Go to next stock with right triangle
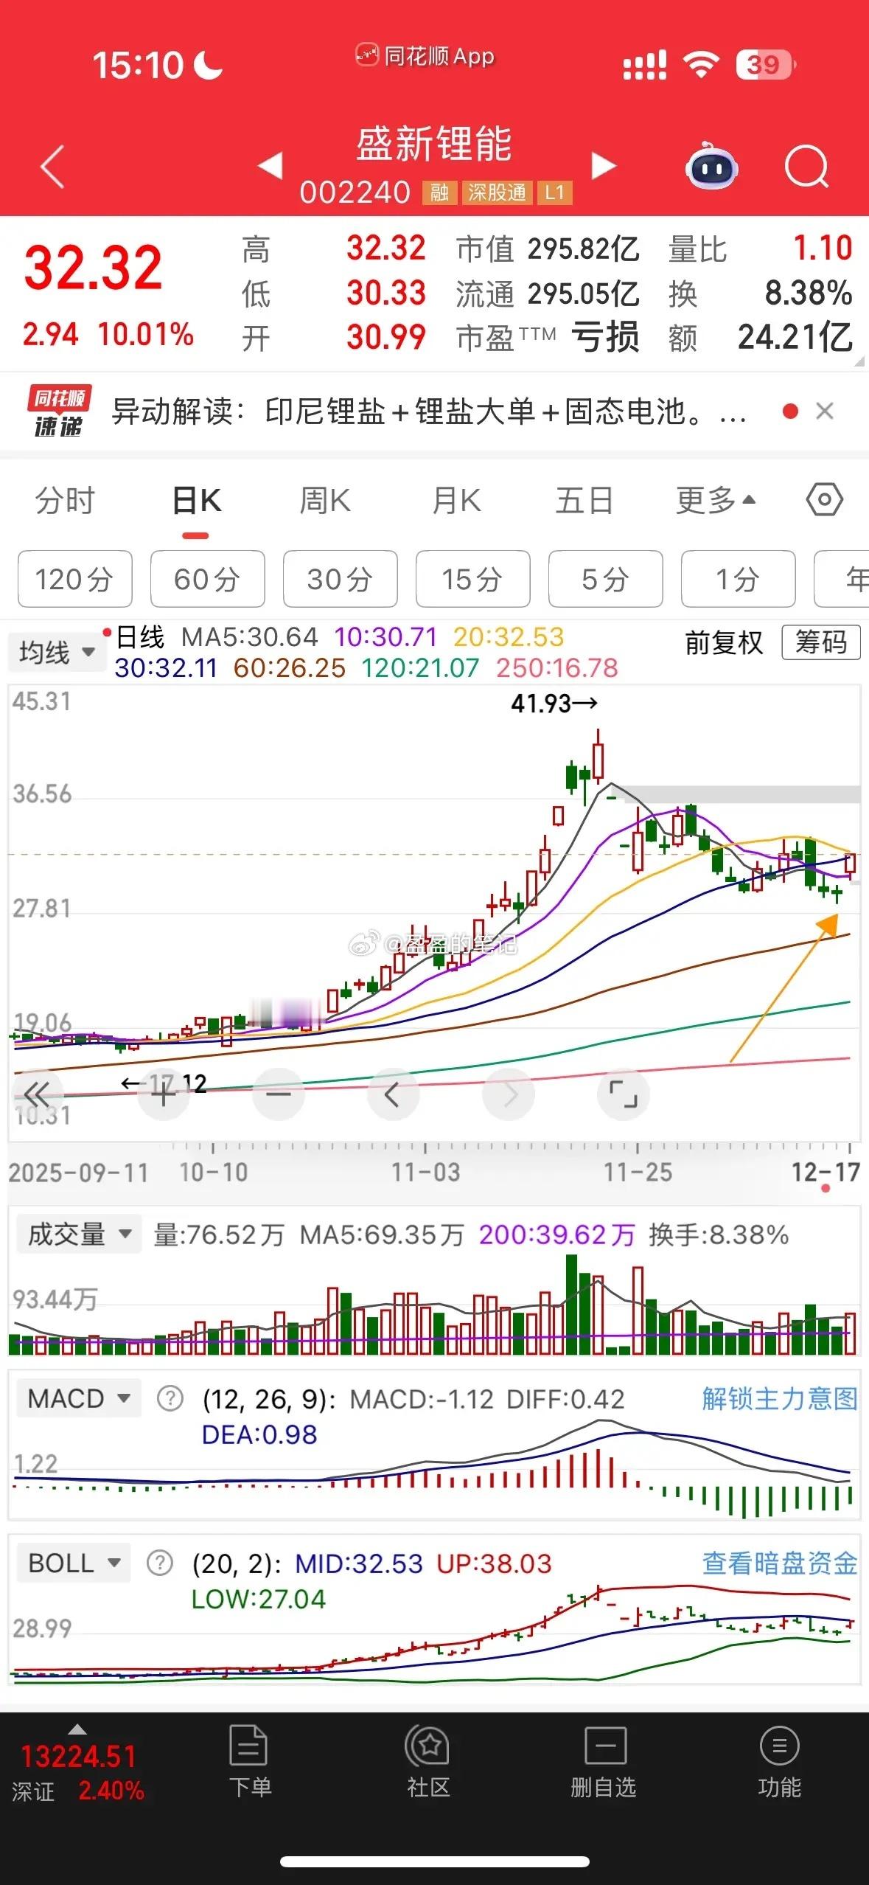Viewport: 869px width, 1885px height. tap(603, 165)
